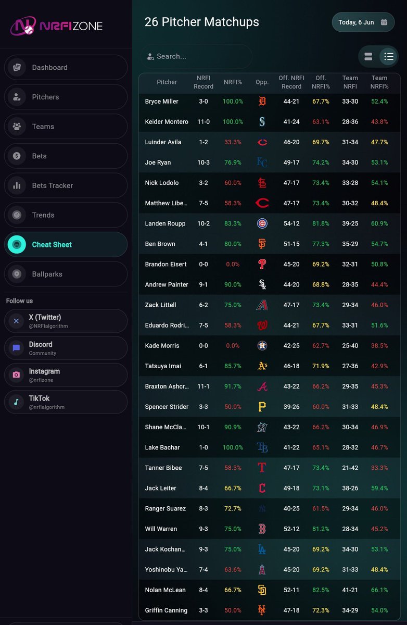Image resolution: width=407 pixels, height=625 pixels.
Task: Click the Dashboard sidebar icon
Action: point(17,67)
